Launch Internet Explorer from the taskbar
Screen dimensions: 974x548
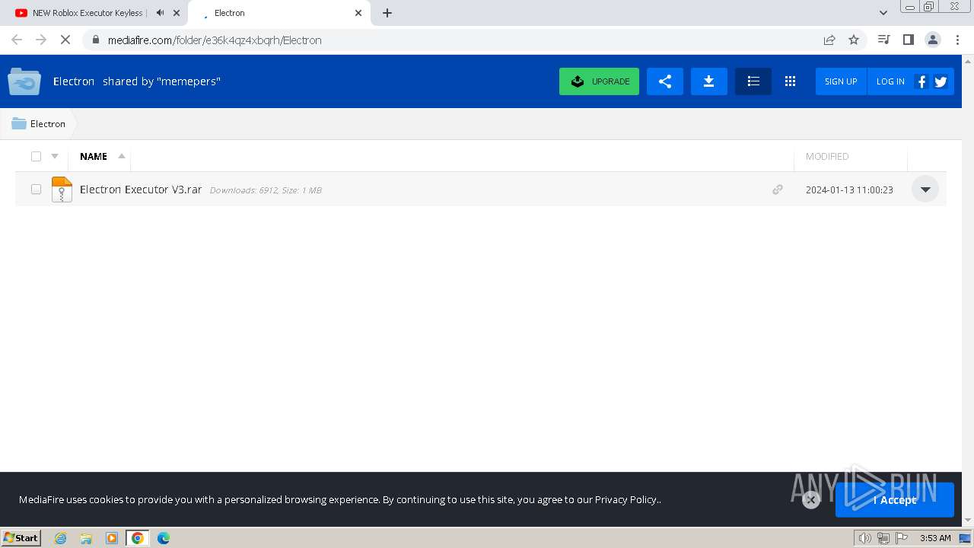[61, 538]
